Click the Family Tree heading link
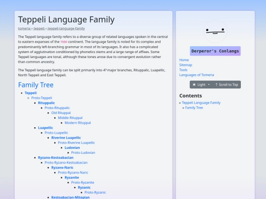Viewport: 266px width, 199px height. click(x=36, y=85)
